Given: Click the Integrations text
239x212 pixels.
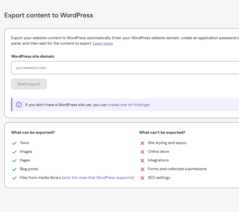Looking at the screenshot, I should (x=158, y=160).
